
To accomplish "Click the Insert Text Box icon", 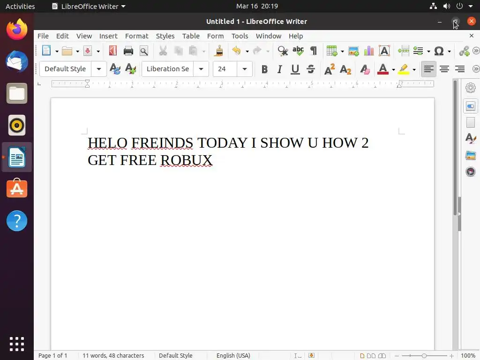I will point(384,51).
